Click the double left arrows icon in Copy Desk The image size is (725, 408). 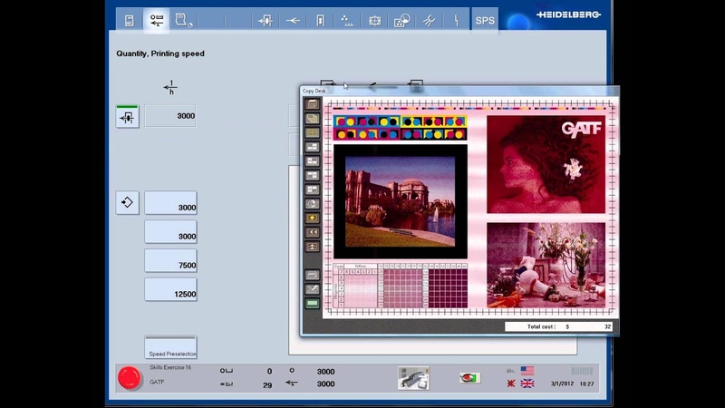312,232
